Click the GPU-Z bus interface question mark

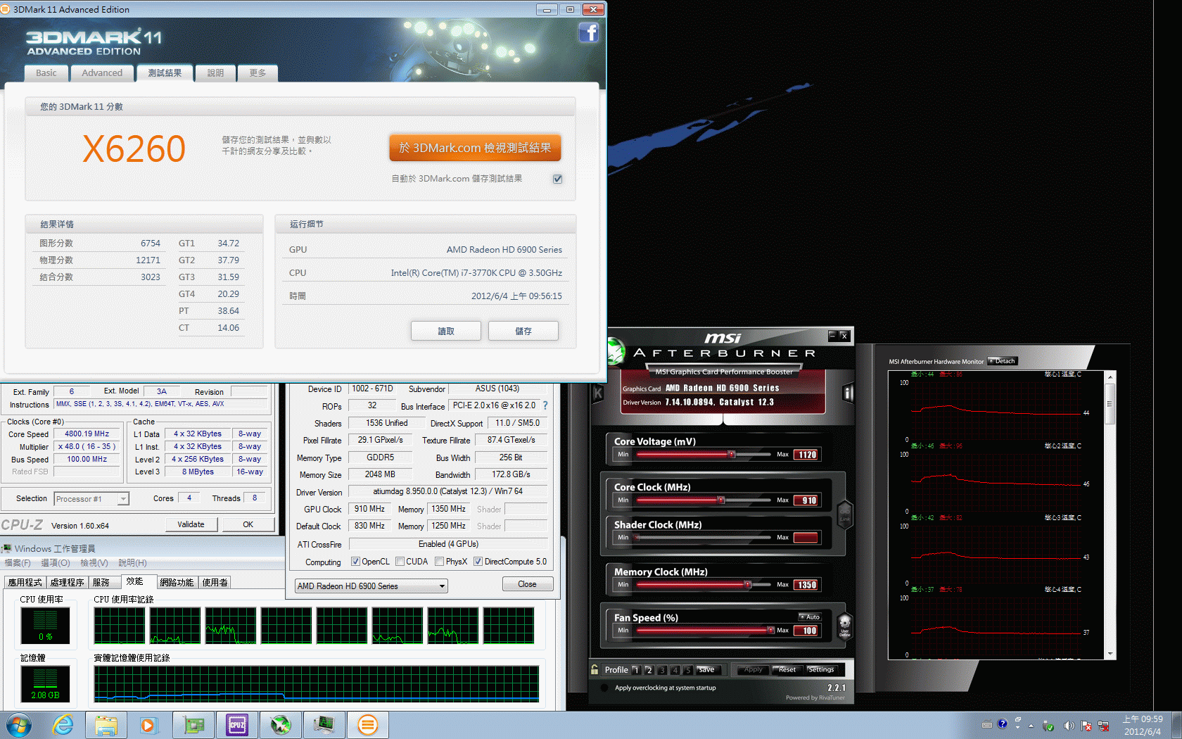[545, 405]
